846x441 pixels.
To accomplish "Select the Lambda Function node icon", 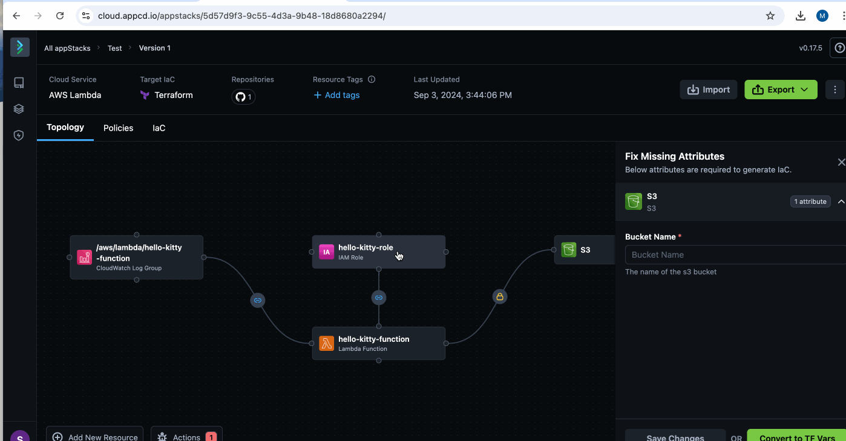I will [x=326, y=344].
